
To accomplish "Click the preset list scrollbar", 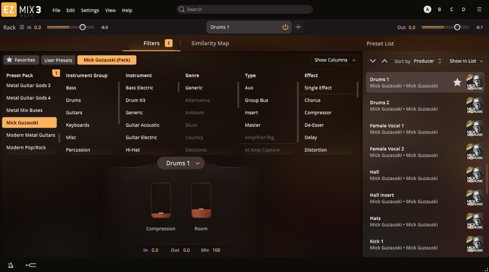I will pos(487,179).
